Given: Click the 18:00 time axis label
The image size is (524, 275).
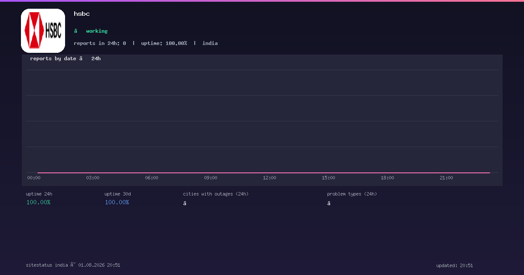Looking at the screenshot, I should (x=387, y=178).
